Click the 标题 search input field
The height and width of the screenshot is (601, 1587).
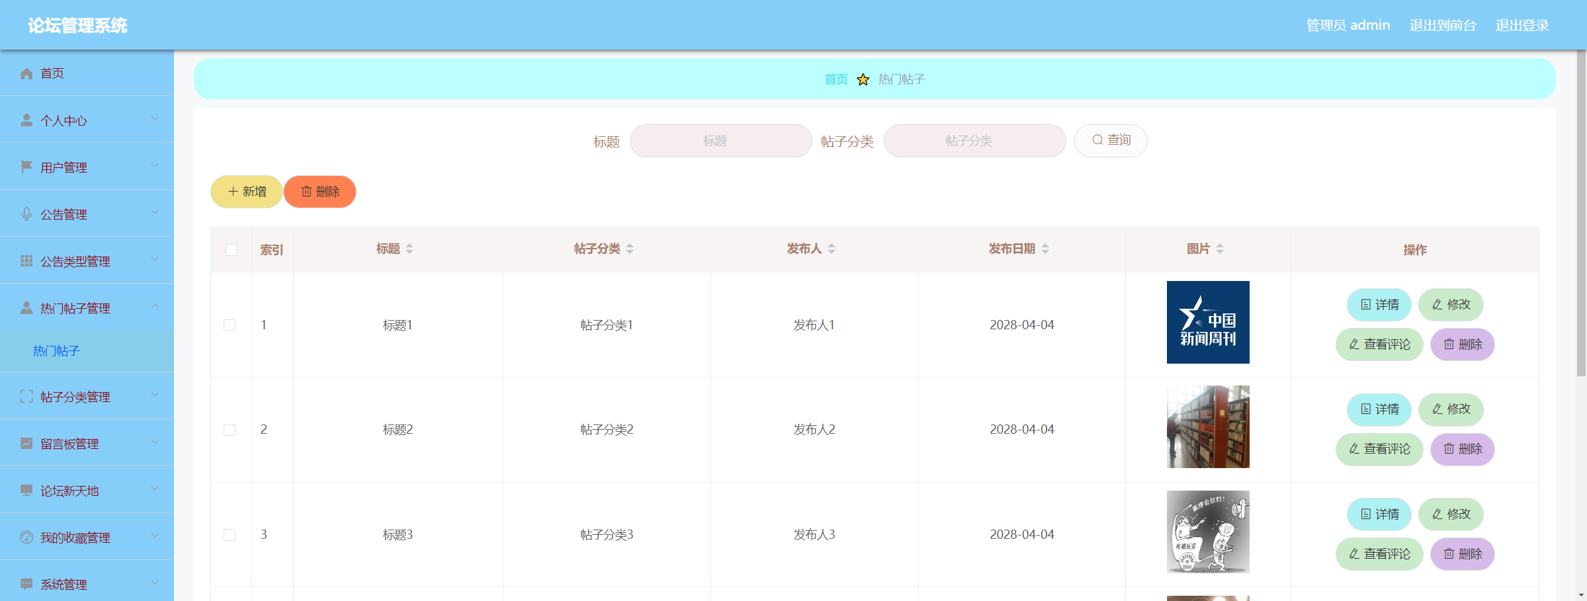[720, 140]
